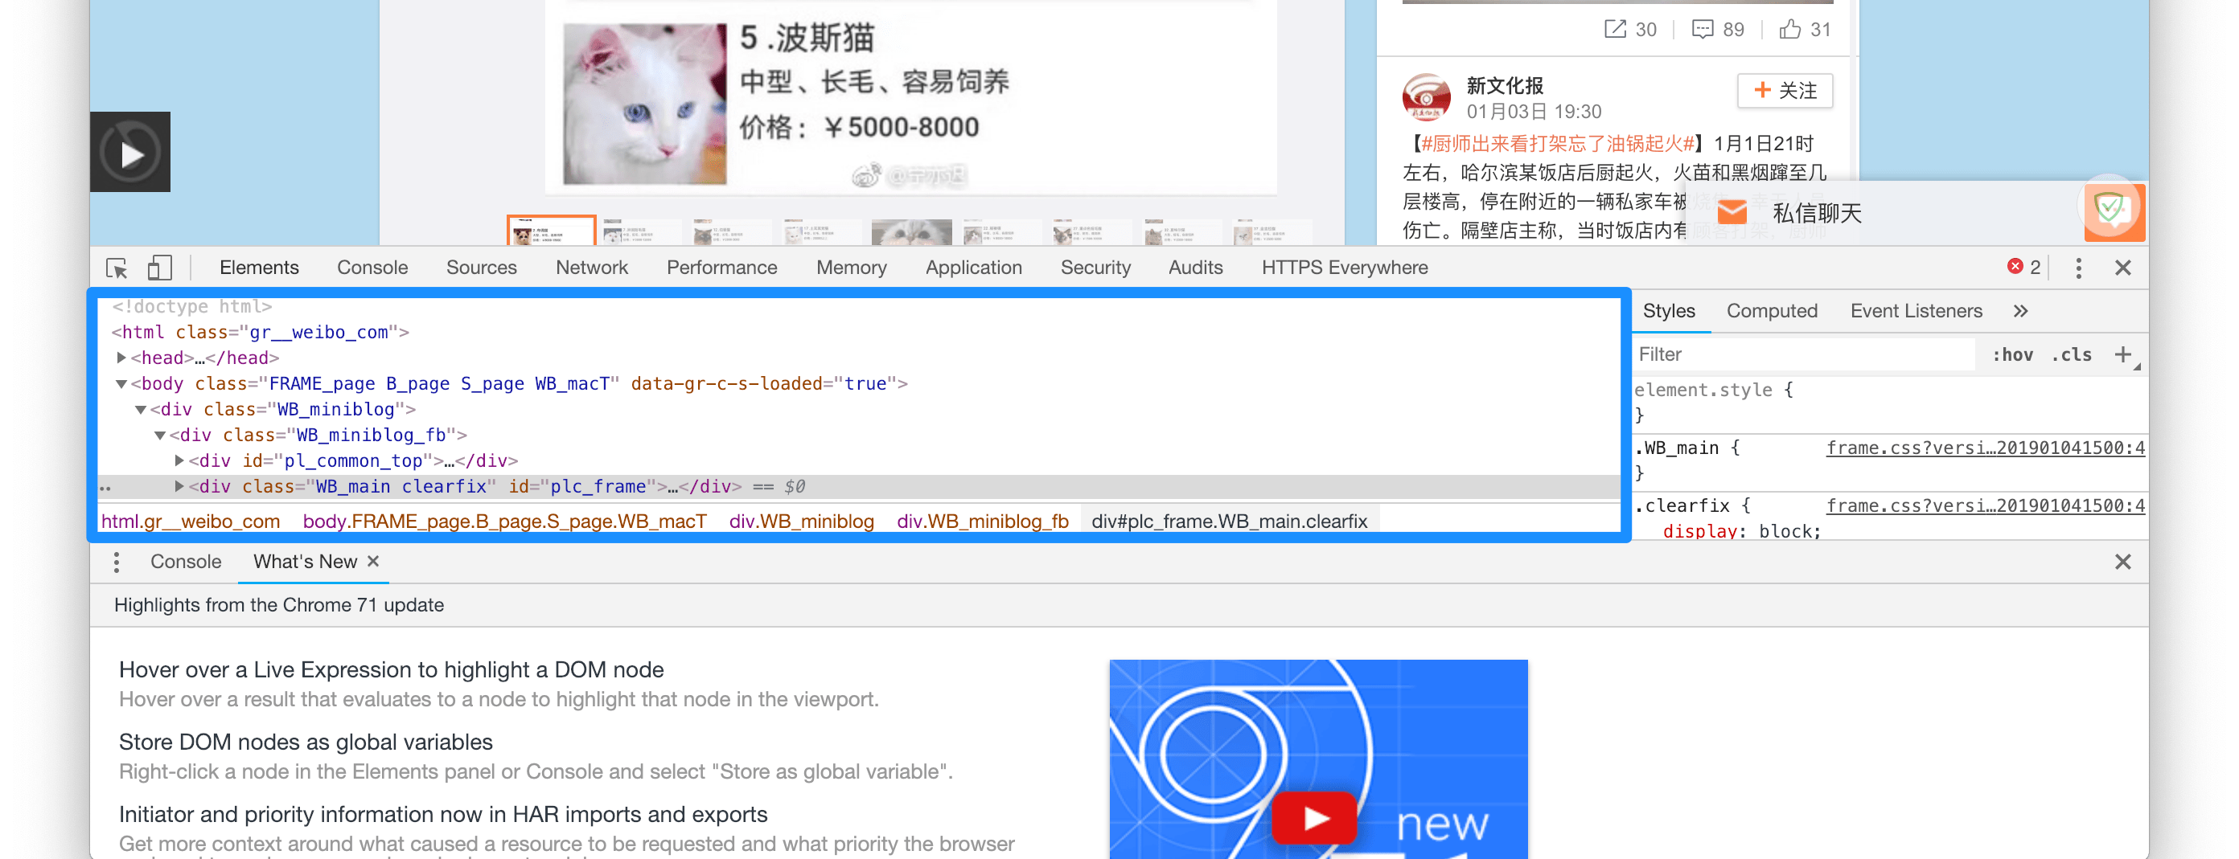The height and width of the screenshot is (859, 2239).
Task: Collapse the body element node
Action: [121, 384]
